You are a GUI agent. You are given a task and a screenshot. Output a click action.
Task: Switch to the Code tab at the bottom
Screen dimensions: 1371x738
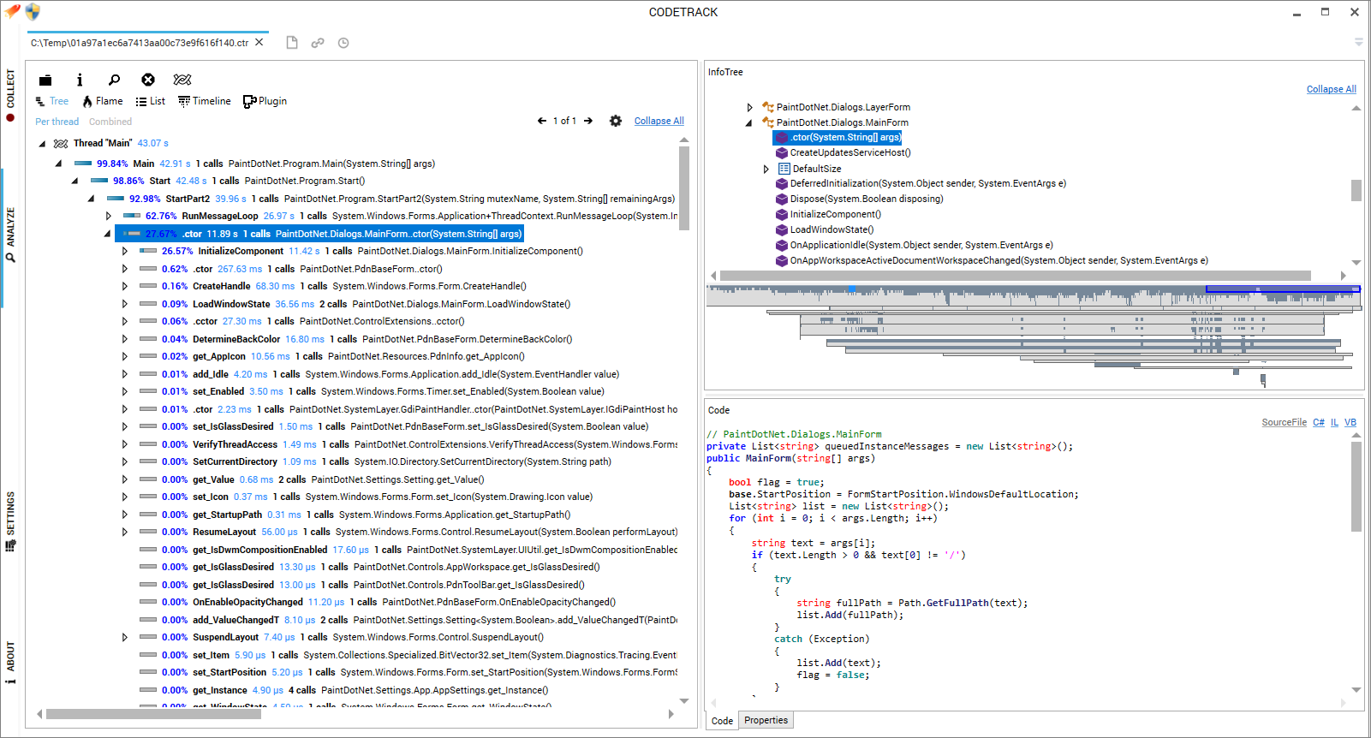tap(722, 721)
